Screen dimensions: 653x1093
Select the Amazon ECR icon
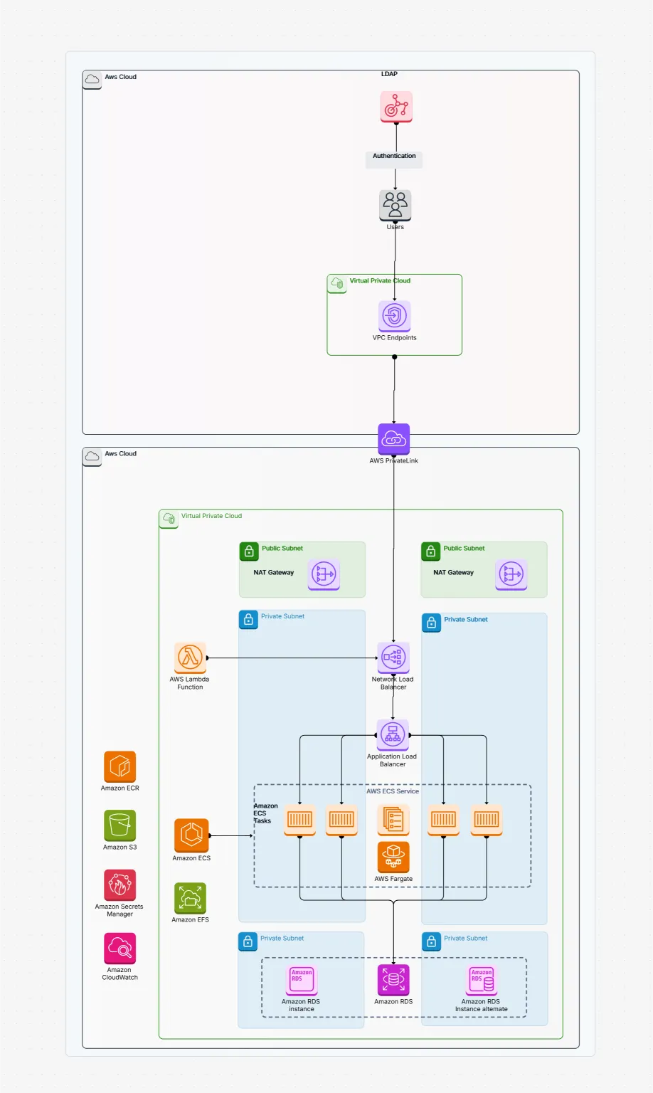(120, 767)
